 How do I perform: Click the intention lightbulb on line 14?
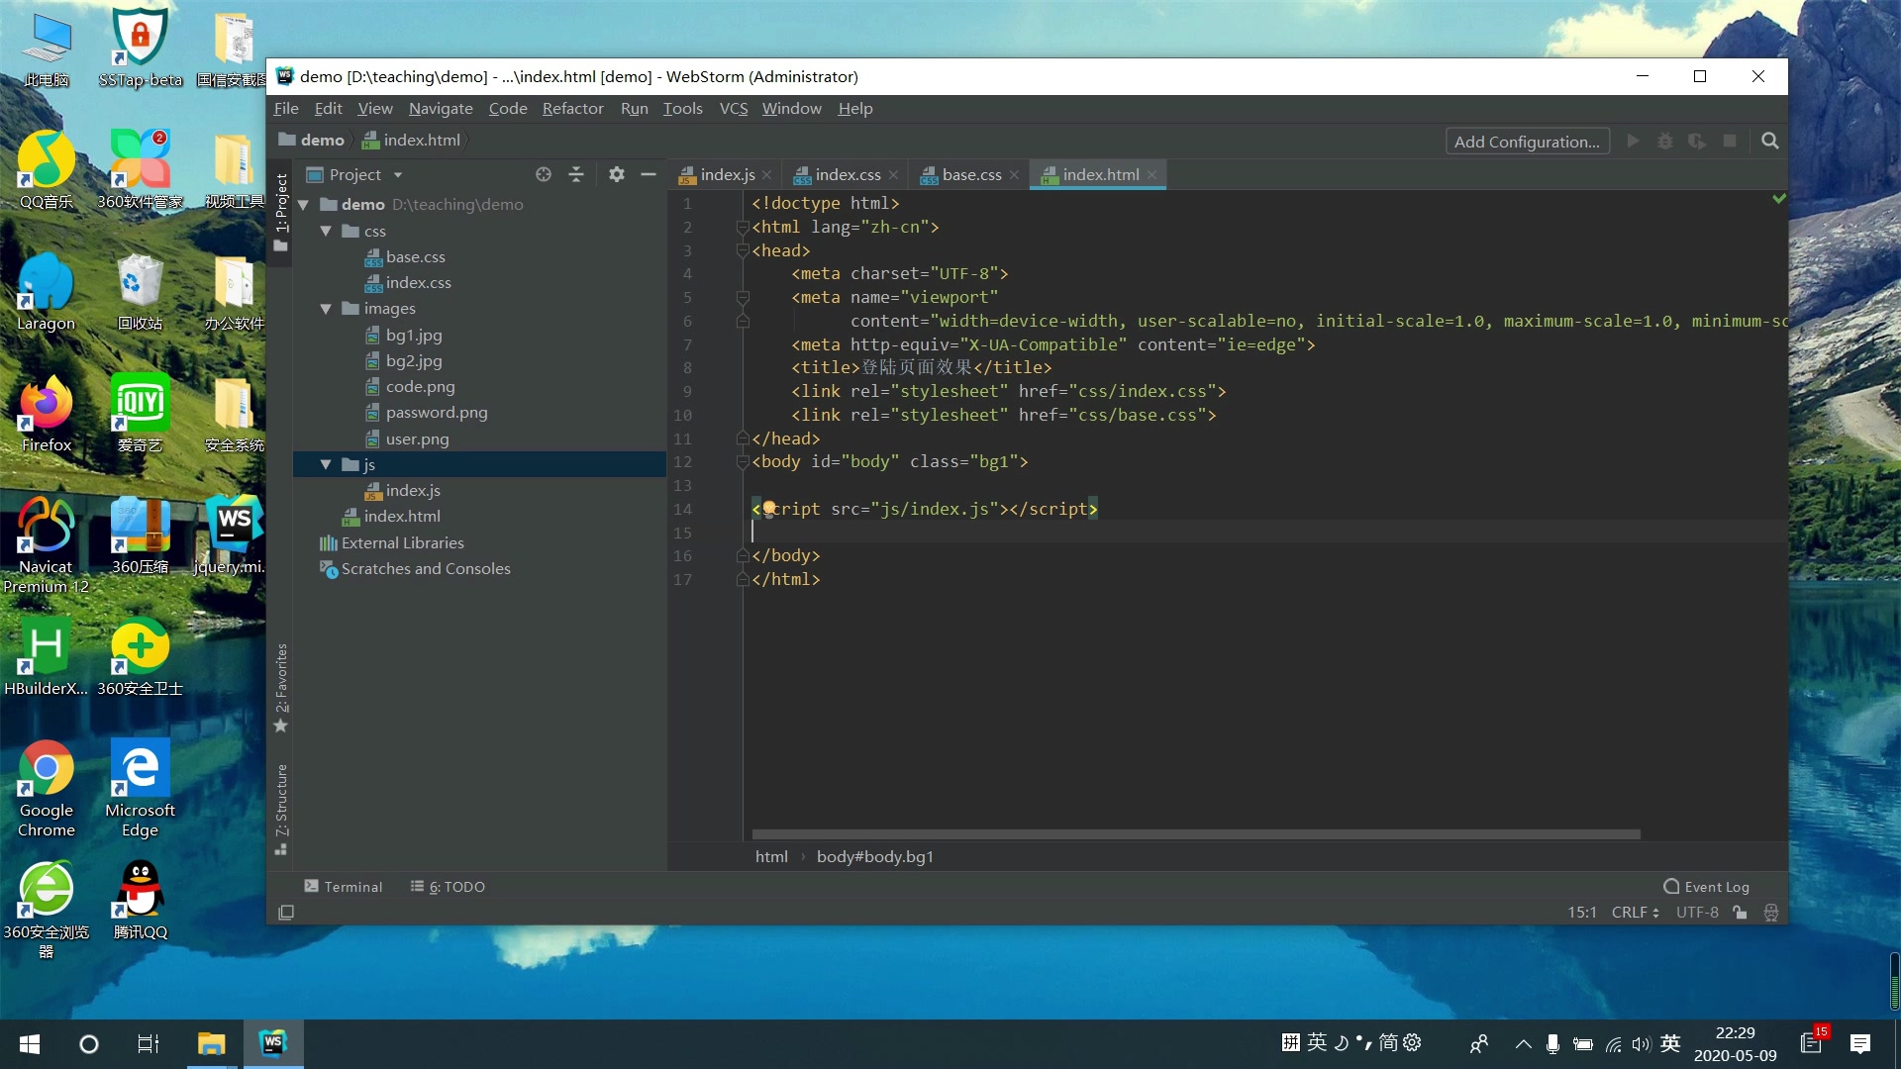[768, 508]
